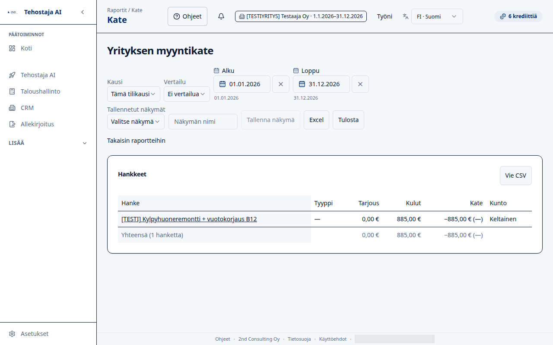
Task: Open the FI Suomi language selector
Action: click(x=437, y=16)
